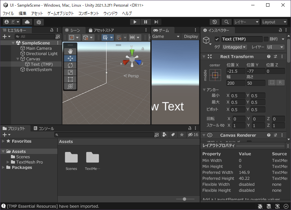Search by label in Project panel
The width and height of the screenshot is (291, 210).
click(173, 135)
